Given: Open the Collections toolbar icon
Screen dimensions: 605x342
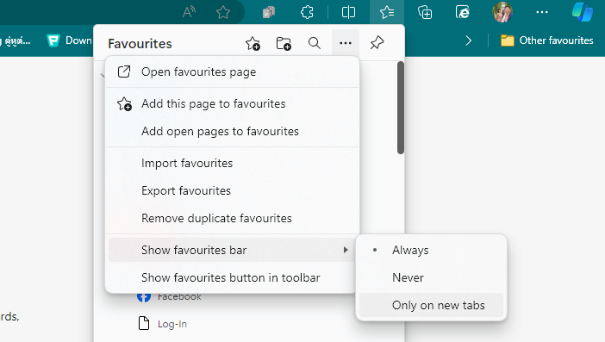Looking at the screenshot, I should coord(425,12).
